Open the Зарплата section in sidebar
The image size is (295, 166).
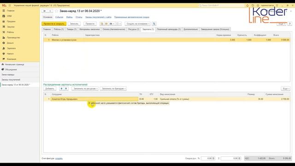click(x=11, y=48)
